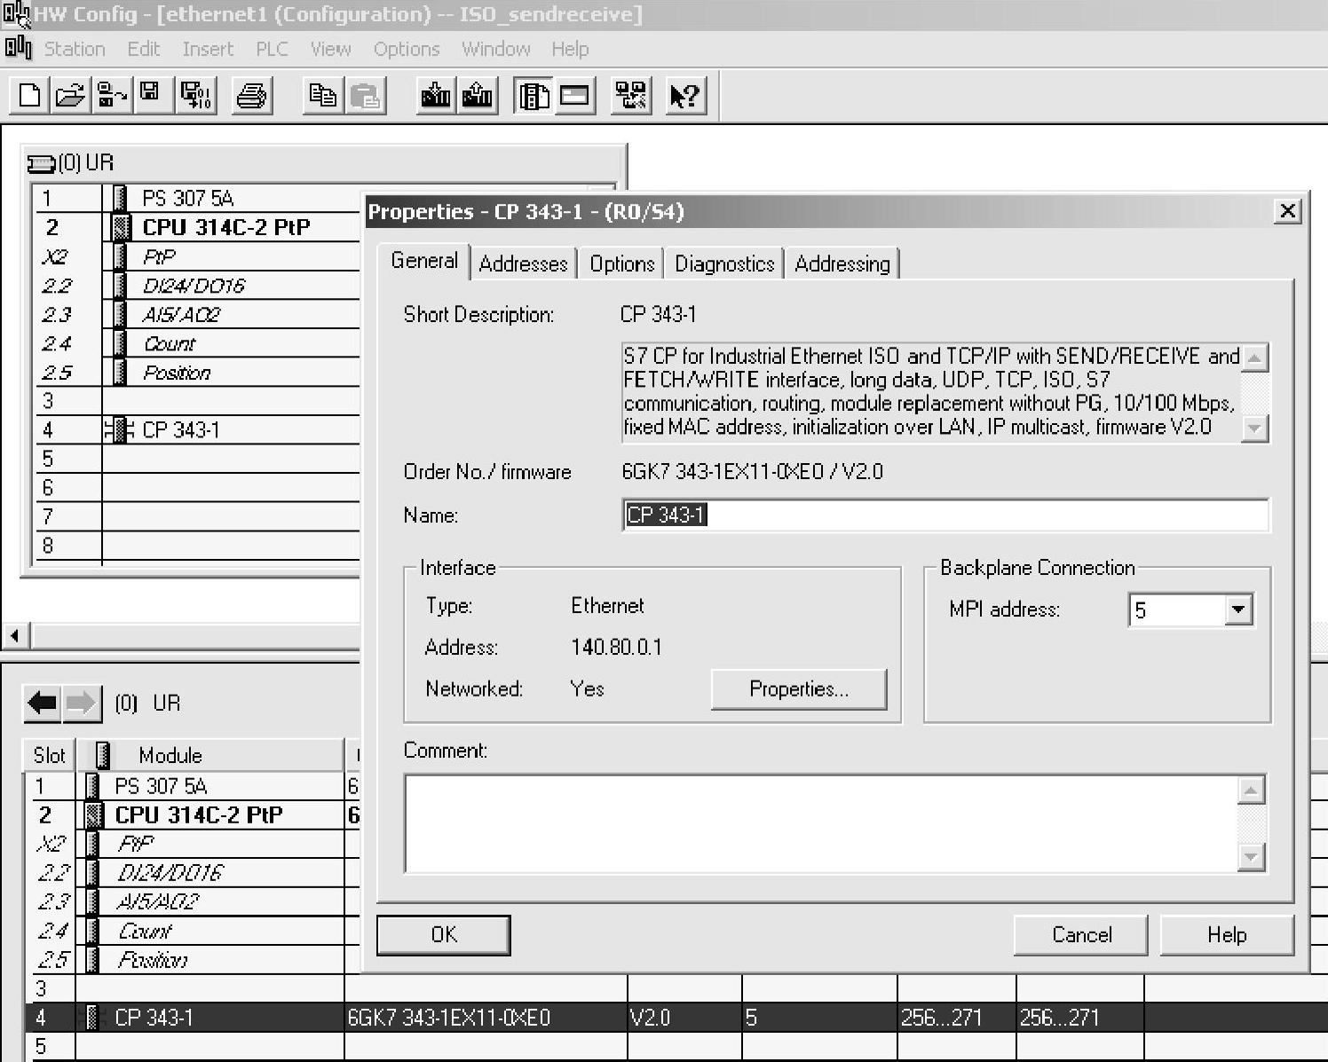
Task: Click the Cancel button
Action: click(x=1081, y=935)
